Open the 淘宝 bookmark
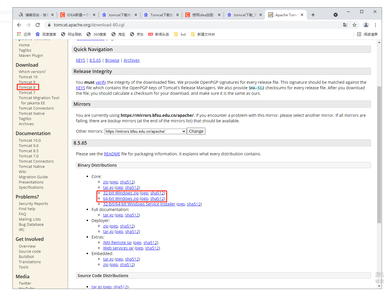Viewport: 384px width, 291px height. 118,34
